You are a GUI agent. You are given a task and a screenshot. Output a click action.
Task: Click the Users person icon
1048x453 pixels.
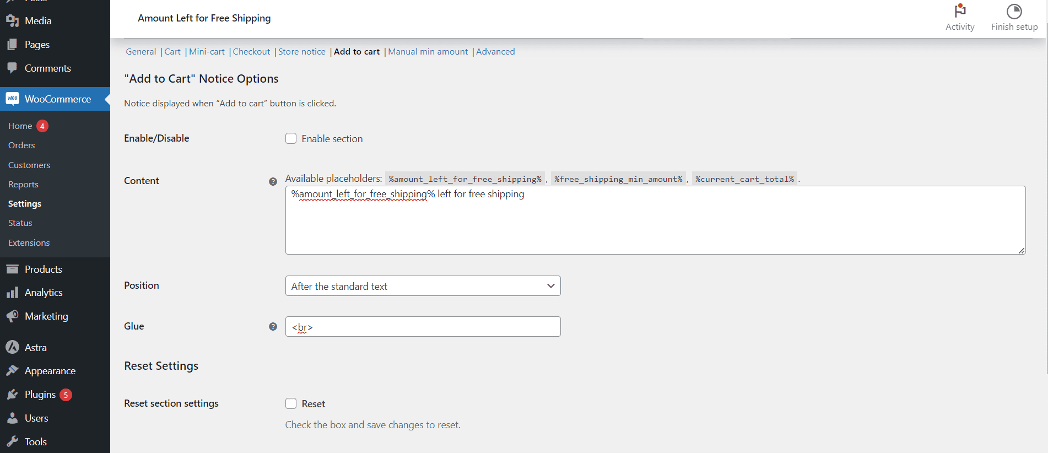12,418
